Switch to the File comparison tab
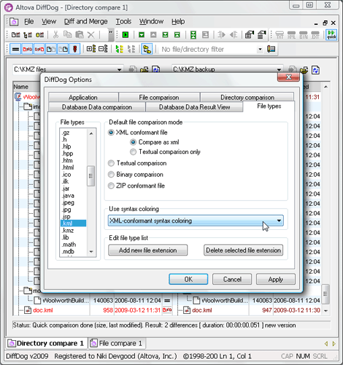343x365 pixels. coord(159,97)
